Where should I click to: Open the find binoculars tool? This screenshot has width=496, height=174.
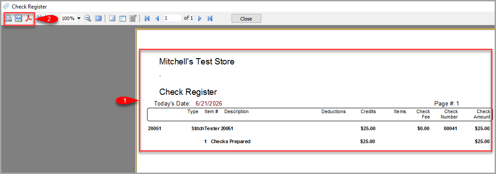[x=39, y=17]
